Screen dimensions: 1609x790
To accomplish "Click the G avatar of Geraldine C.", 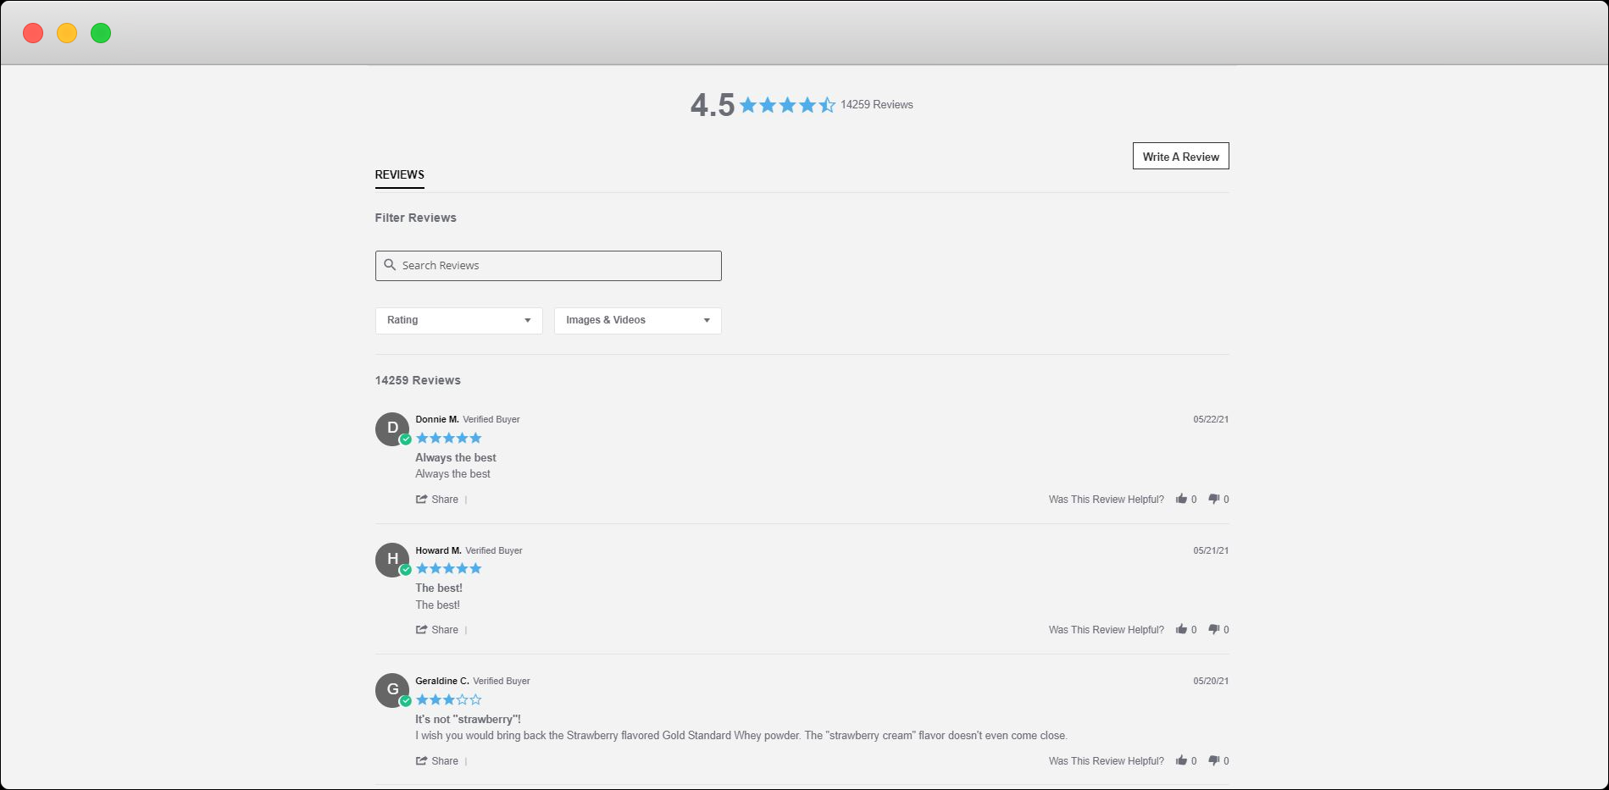I will 392,690.
